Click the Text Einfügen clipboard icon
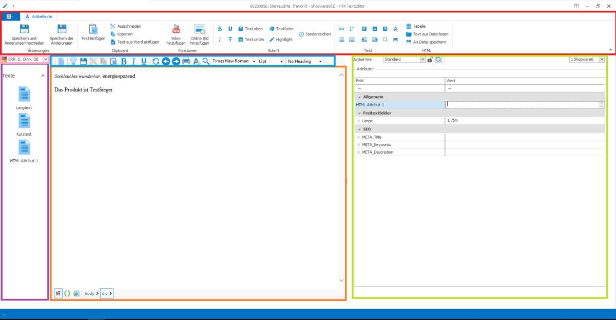Screen dimensions: 616x320 [x=93, y=29]
